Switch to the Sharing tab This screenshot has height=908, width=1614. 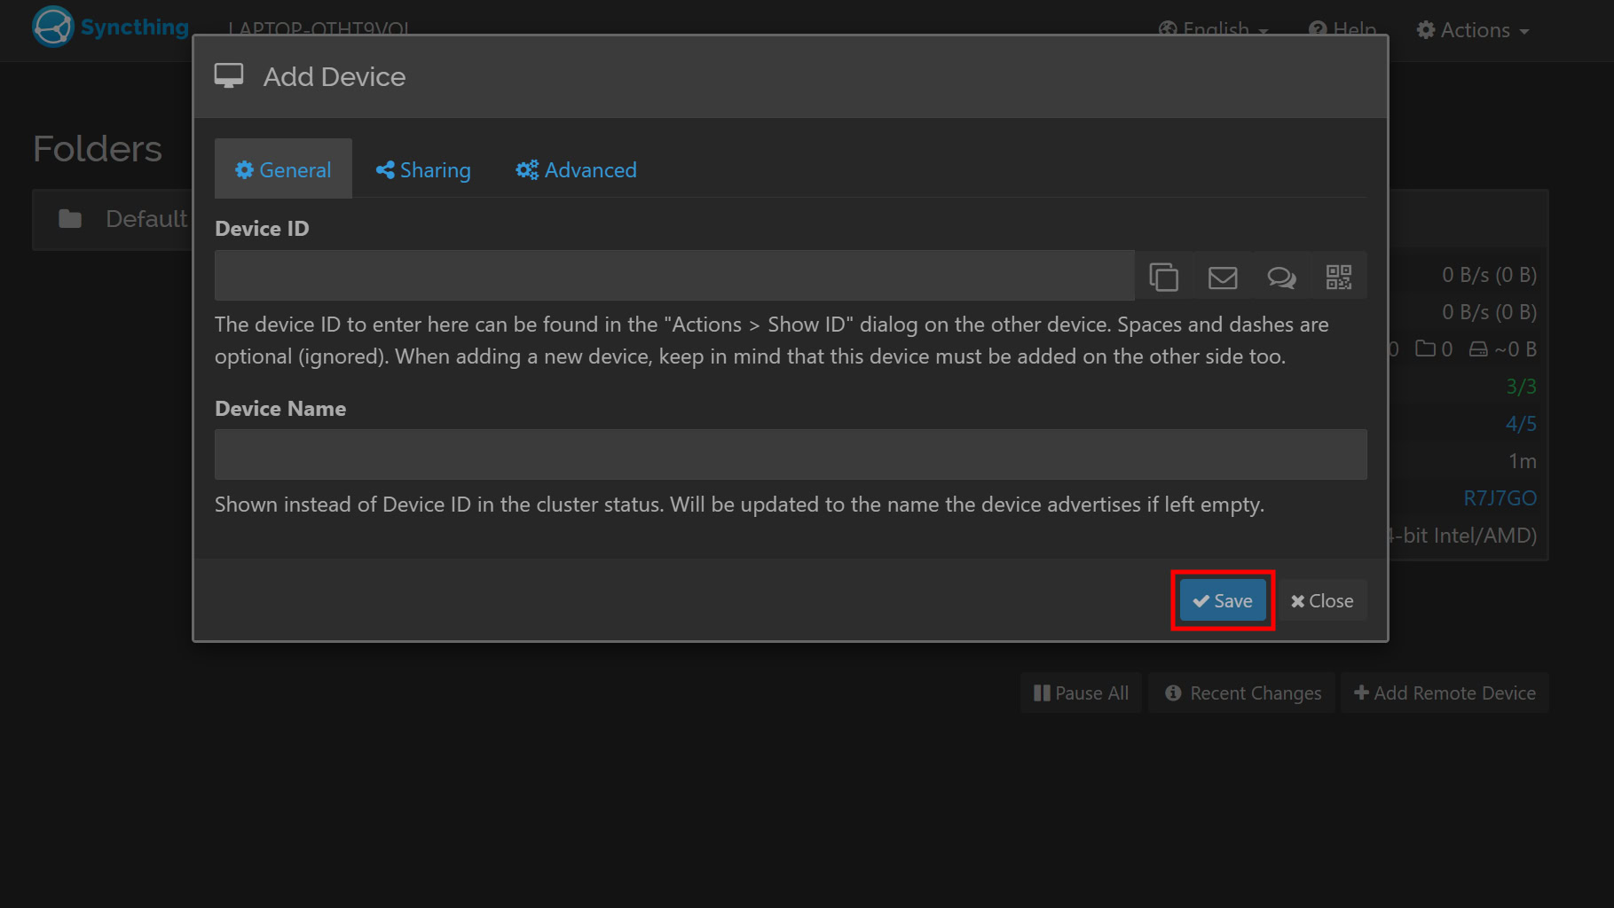pyautogui.click(x=423, y=169)
